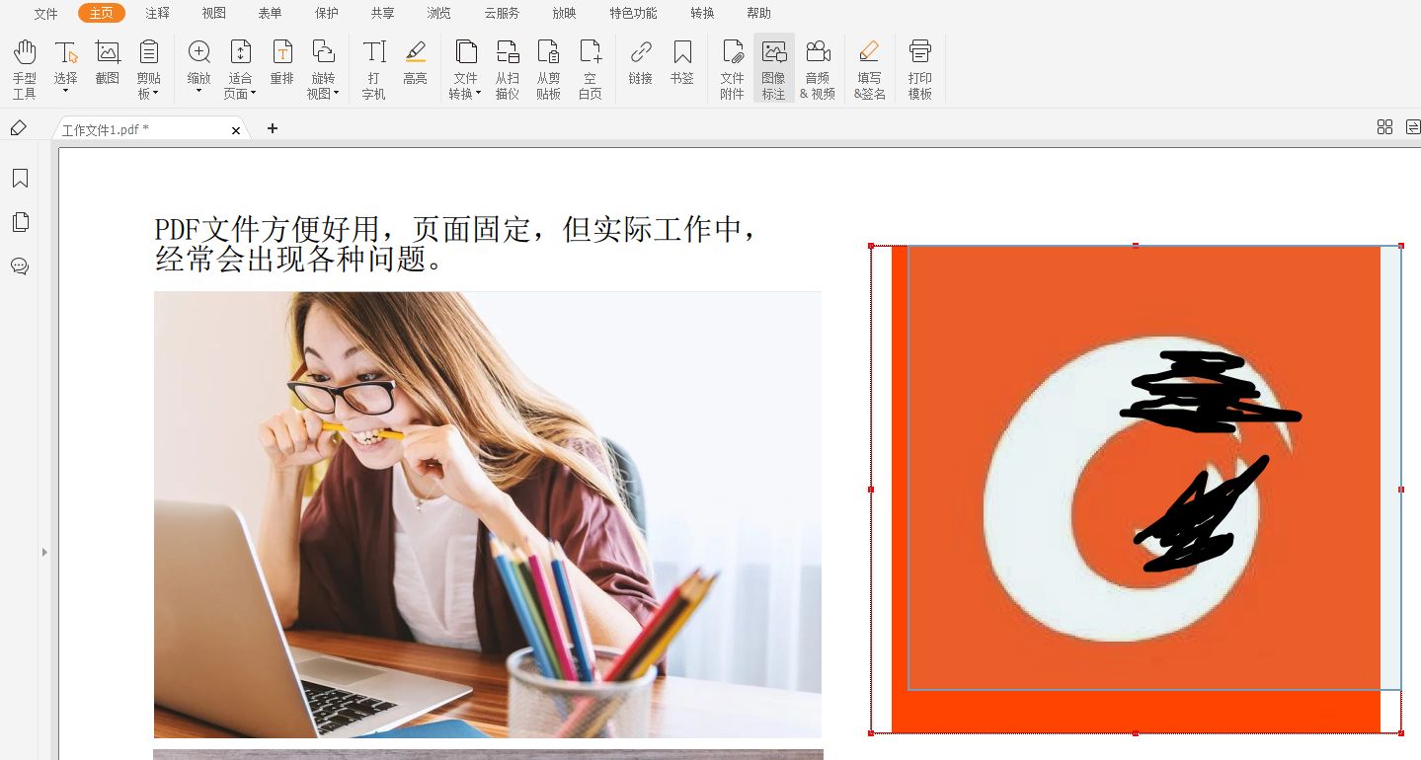Paste content using 从剪贴板
Screen dimensions: 1421x760
(x=548, y=68)
